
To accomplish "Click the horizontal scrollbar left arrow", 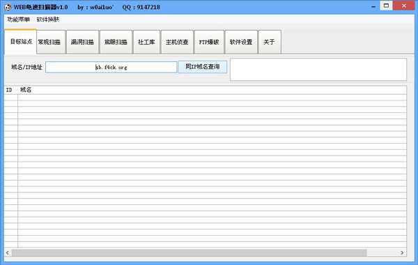I will pyautogui.click(x=8, y=252).
